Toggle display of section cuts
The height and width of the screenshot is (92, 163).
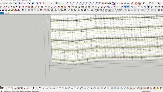(128, 7)
